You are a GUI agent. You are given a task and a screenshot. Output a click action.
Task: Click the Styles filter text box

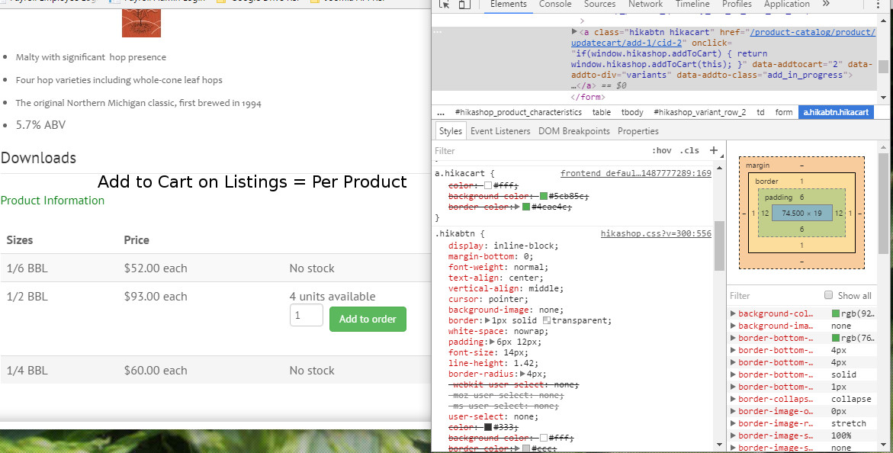click(534, 151)
